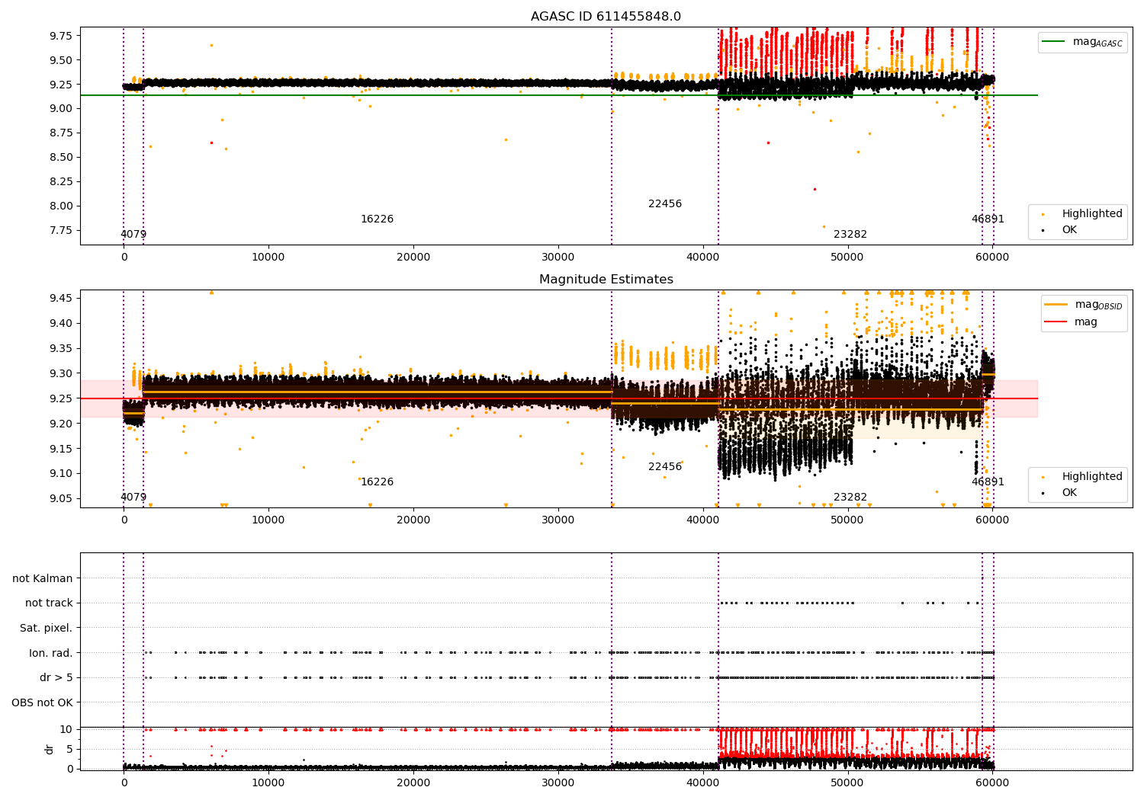Click the 'AGASC ID 611455848.0' plot title
Viewport: 1144px width, 800px height.
click(606, 17)
